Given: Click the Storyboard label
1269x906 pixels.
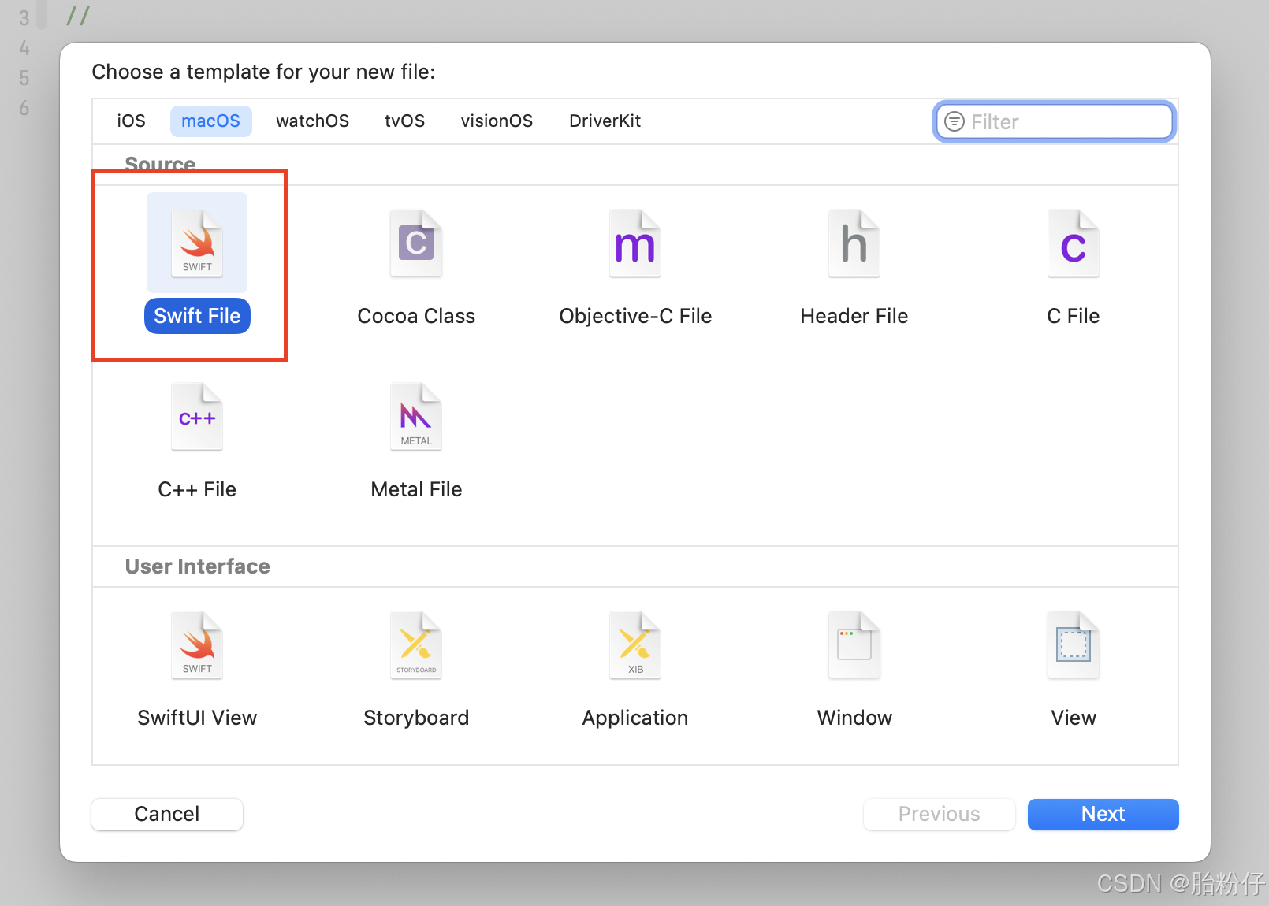Looking at the screenshot, I should pyautogui.click(x=416, y=718).
